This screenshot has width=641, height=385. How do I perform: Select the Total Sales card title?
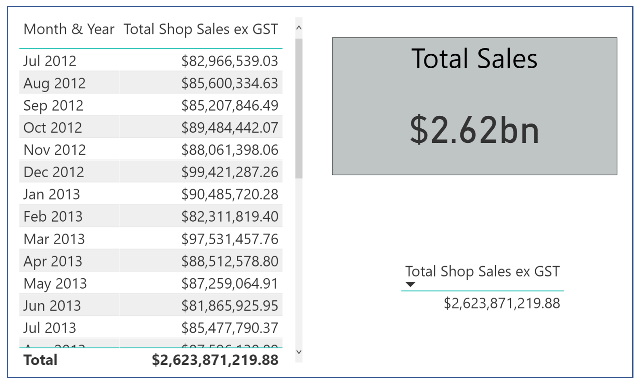pos(474,58)
